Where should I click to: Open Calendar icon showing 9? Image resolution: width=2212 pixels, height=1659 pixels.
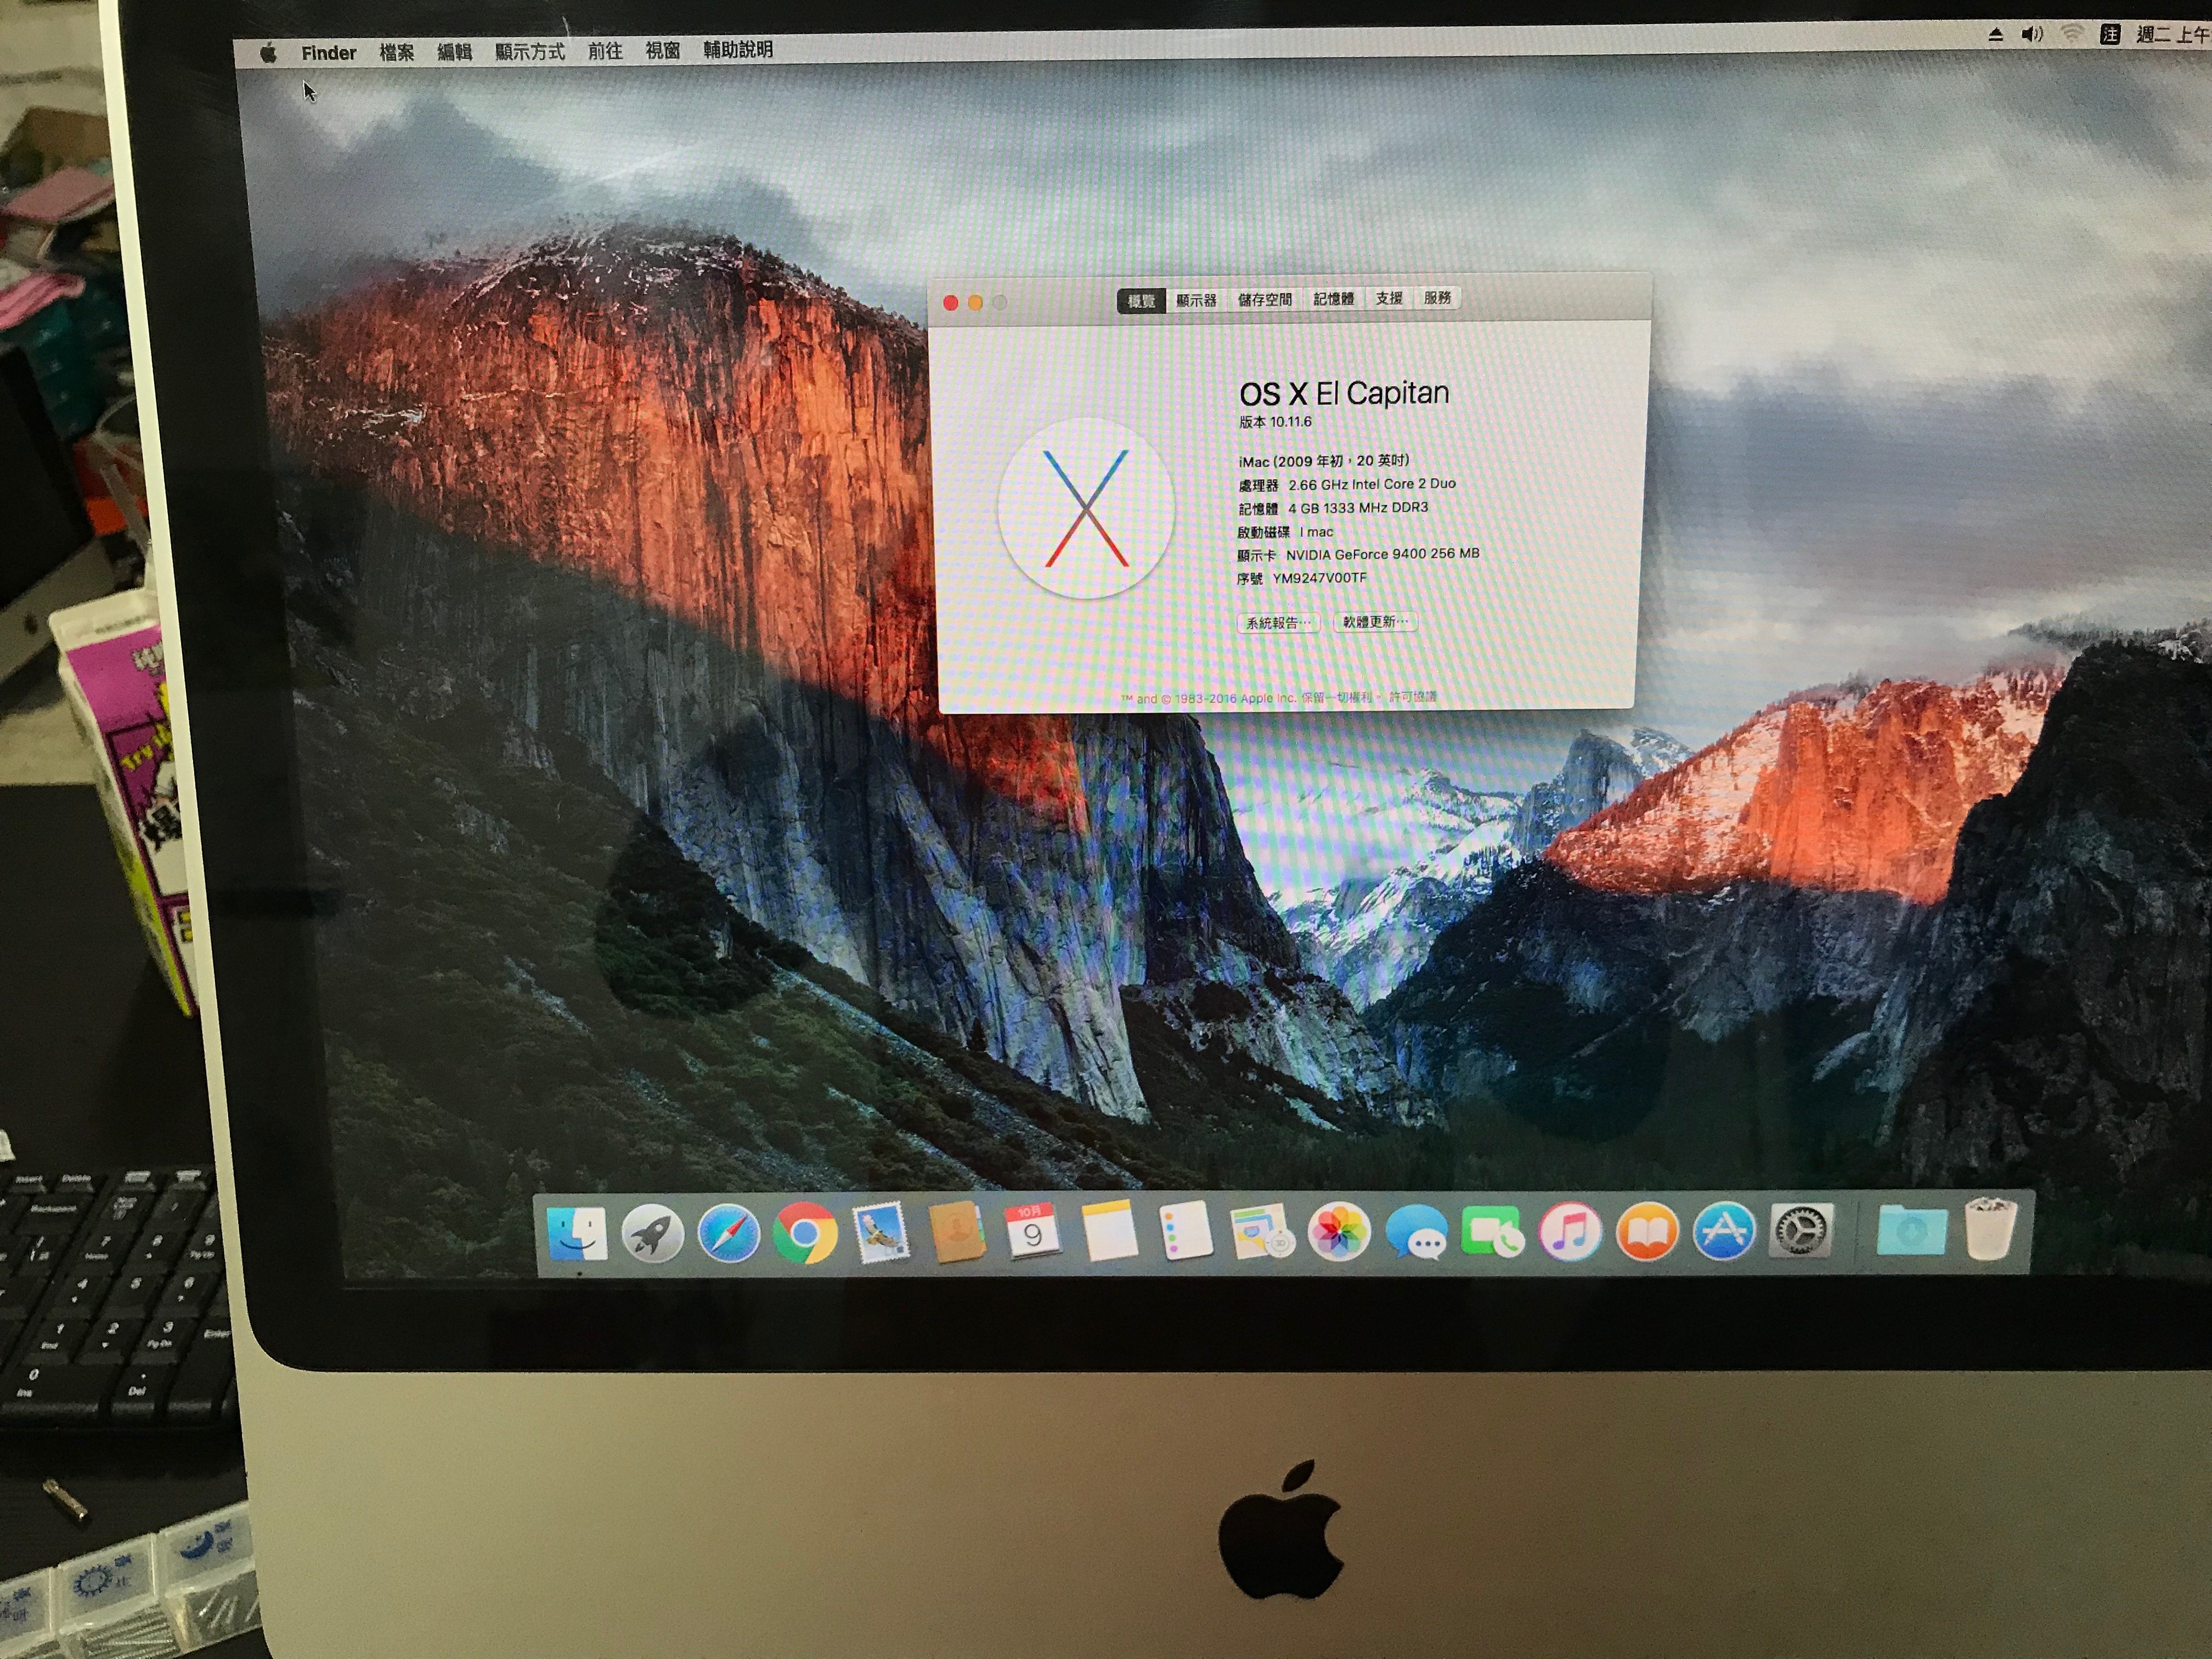(1032, 1231)
